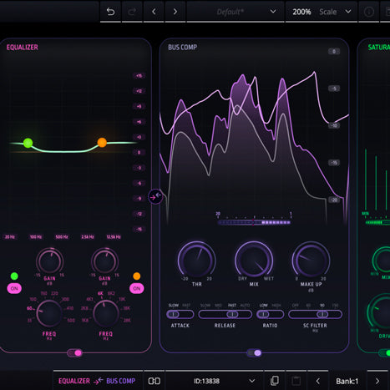Set RELEASE to MID option

[x=218, y=306]
